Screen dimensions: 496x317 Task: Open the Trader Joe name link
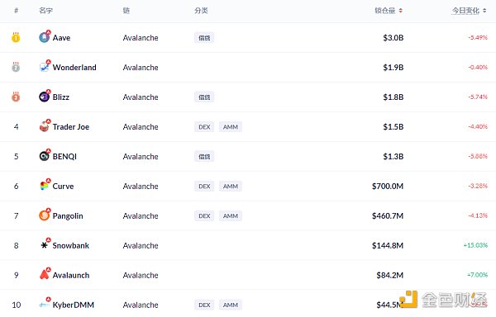point(71,127)
